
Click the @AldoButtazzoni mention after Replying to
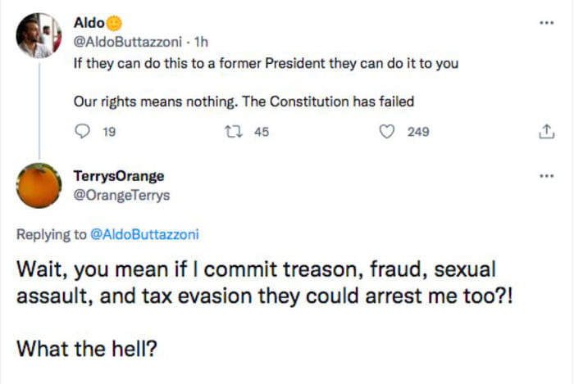point(144,234)
